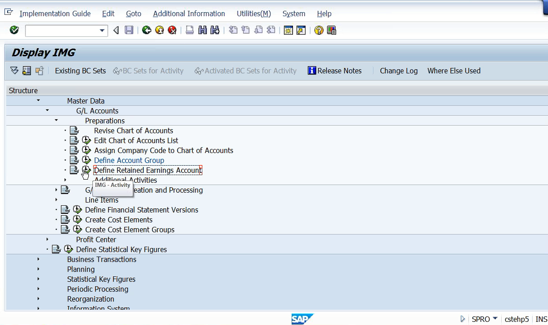Image resolution: width=548 pixels, height=325 pixels.
Task: Click the Previous Page icon
Action: pos(246,30)
